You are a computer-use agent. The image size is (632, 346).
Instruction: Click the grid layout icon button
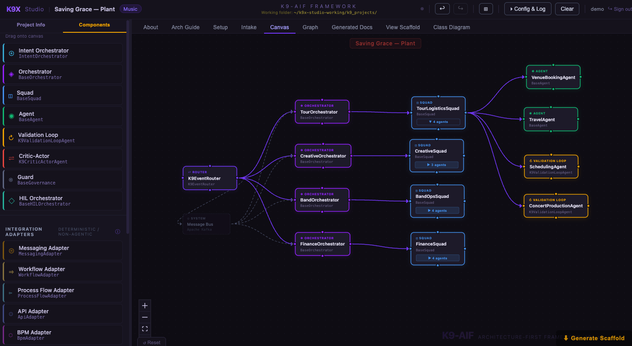click(486, 9)
